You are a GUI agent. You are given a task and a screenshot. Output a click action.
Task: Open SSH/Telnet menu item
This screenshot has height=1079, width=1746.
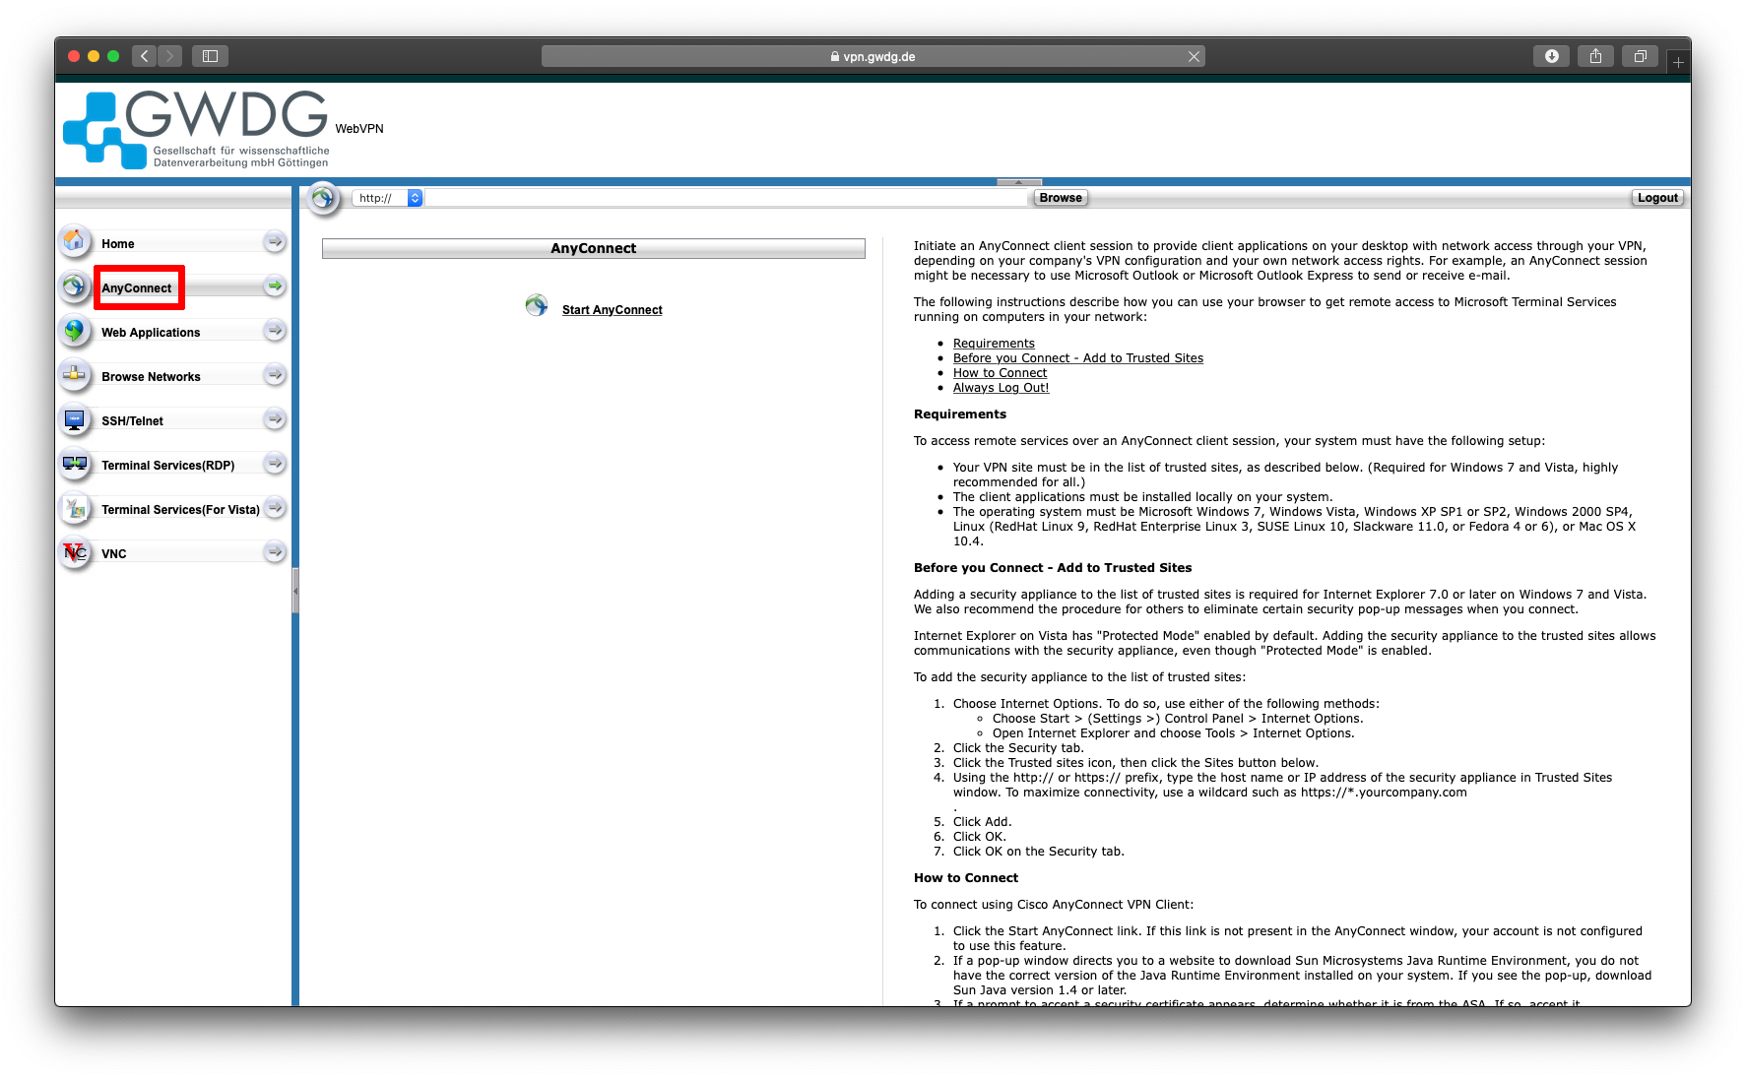[133, 421]
